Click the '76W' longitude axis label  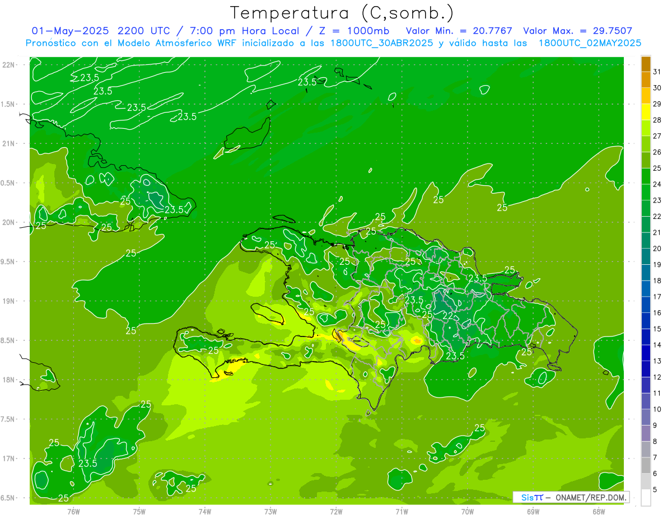coord(73,511)
